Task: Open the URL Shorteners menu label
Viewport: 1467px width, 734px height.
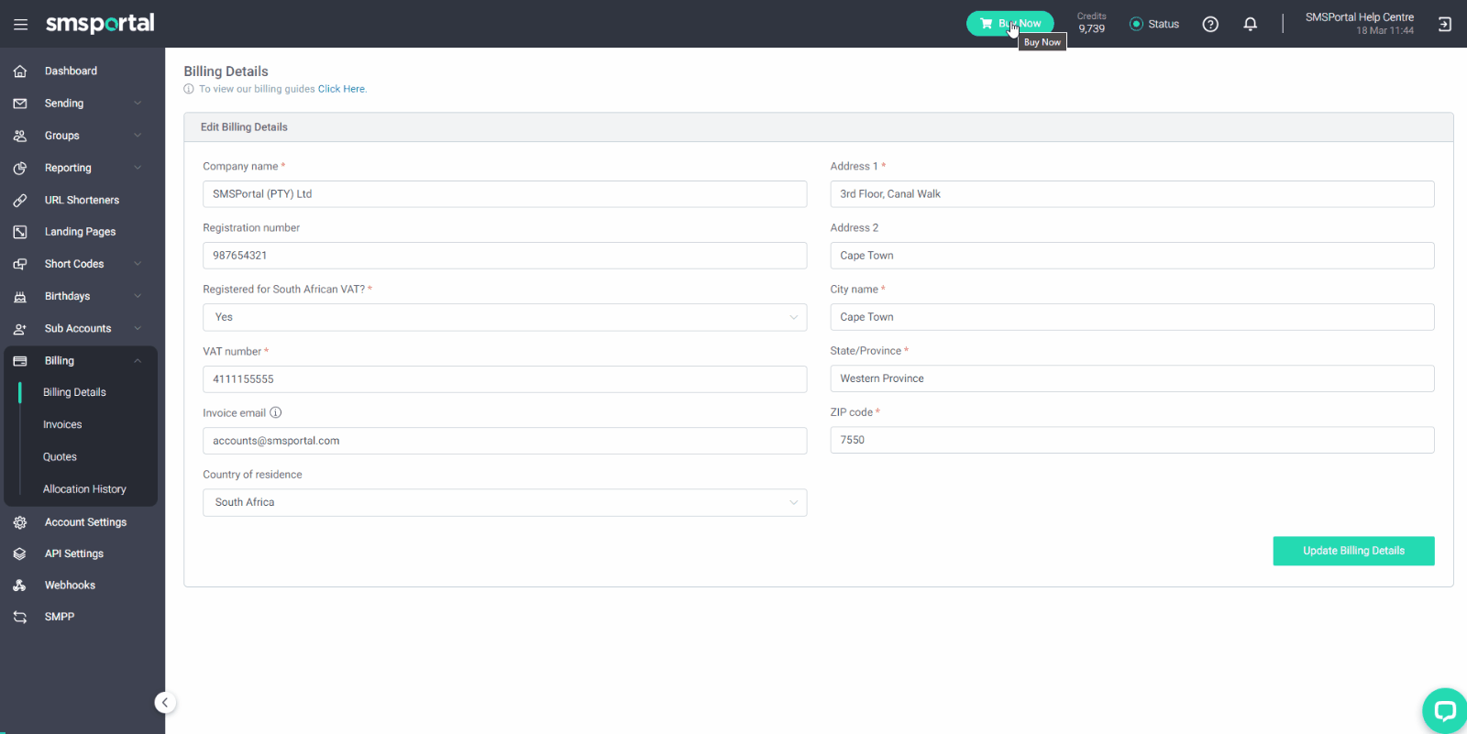Action: point(82,200)
